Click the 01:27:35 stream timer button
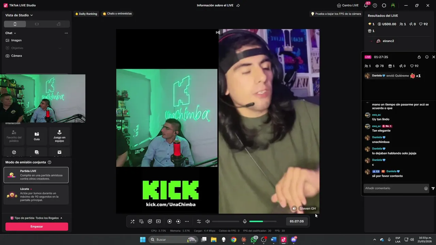The height and width of the screenshot is (245, 436). click(297, 221)
